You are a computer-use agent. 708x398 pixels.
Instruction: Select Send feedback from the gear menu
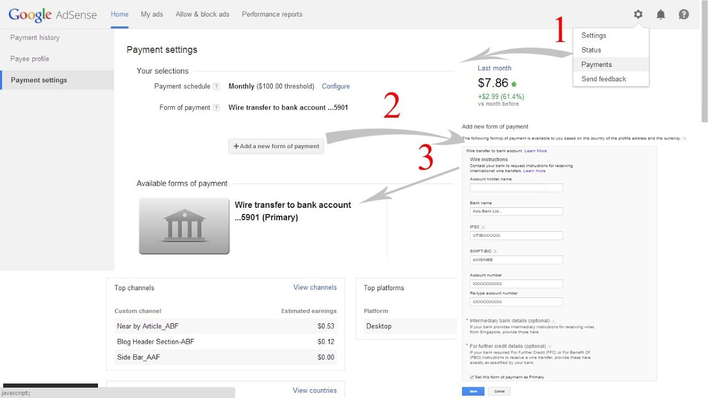point(611,78)
